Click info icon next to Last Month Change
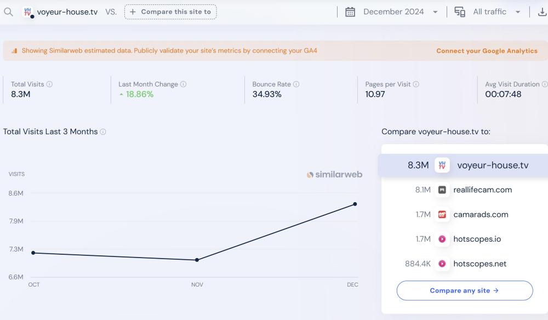The width and height of the screenshot is (548, 320). coord(184,84)
